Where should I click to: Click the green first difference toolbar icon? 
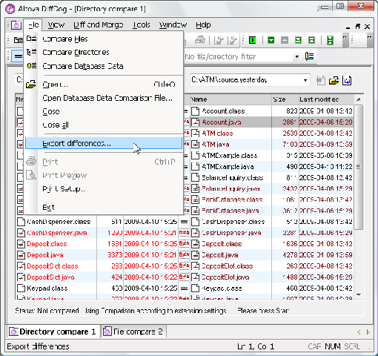[x=312, y=40]
